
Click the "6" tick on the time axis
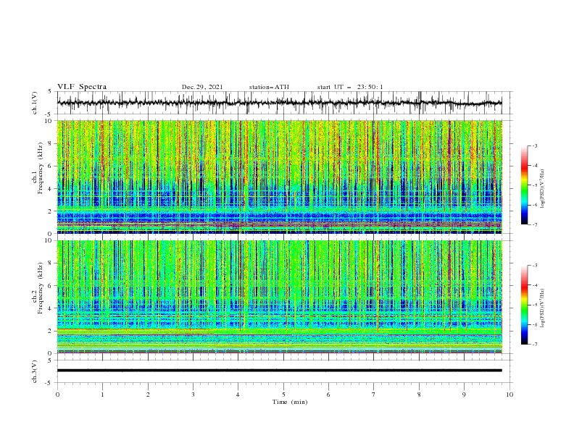[328, 395]
